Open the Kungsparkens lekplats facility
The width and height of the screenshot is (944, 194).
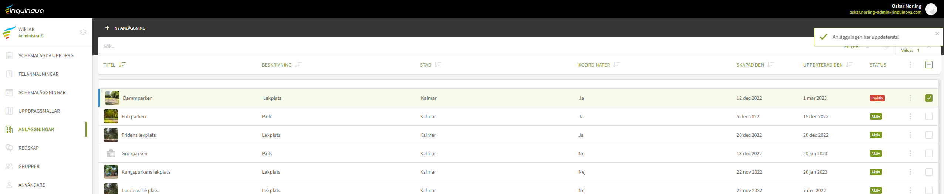click(x=146, y=172)
